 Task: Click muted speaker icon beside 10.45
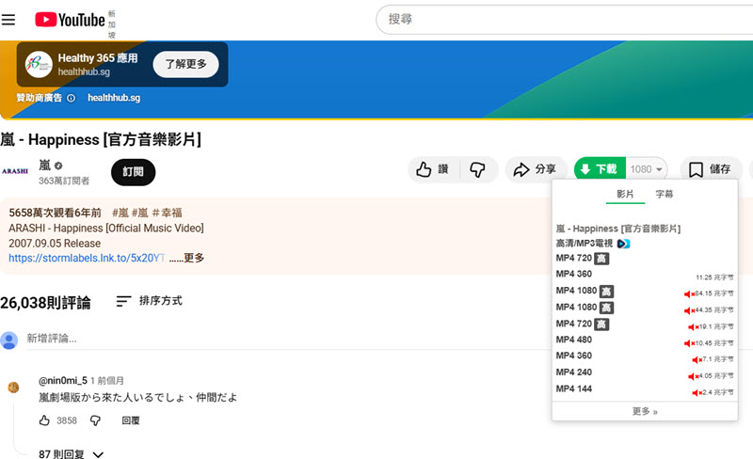690,343
